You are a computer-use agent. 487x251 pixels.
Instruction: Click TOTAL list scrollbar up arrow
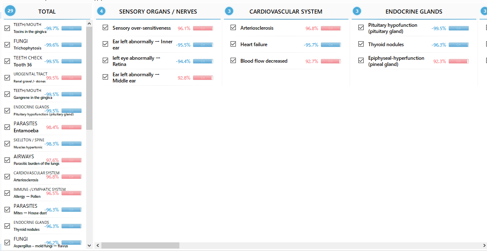pyautogui.click(x=89, y=23)
